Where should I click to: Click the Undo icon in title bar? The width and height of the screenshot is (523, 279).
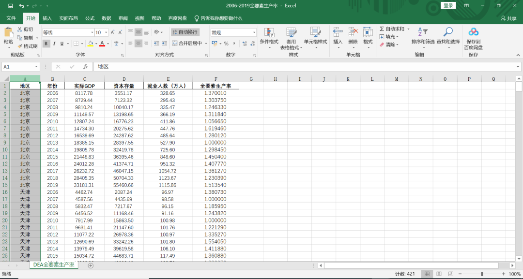click(x=21, y=6)
